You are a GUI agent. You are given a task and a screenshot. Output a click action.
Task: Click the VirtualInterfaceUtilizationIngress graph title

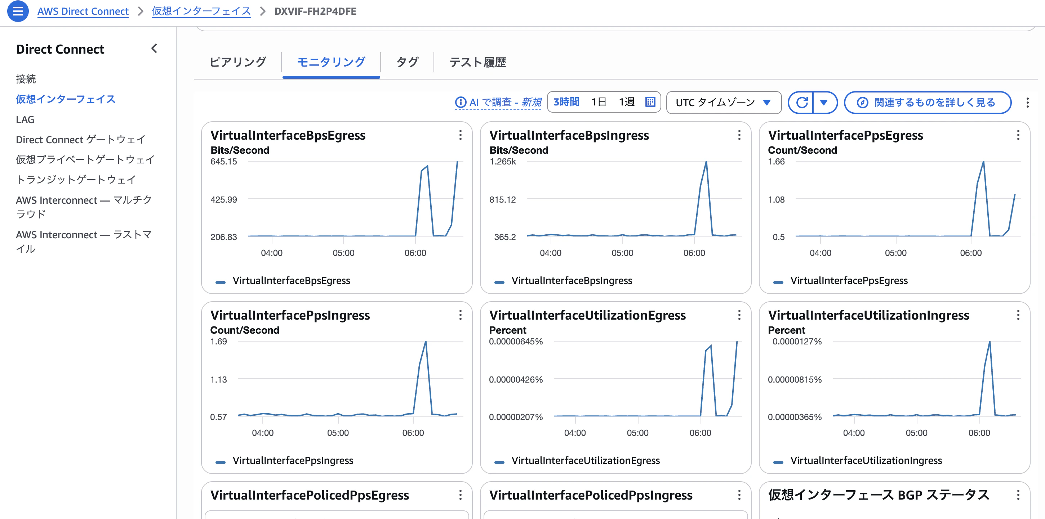pyautogui.click(x=868, y=315)
